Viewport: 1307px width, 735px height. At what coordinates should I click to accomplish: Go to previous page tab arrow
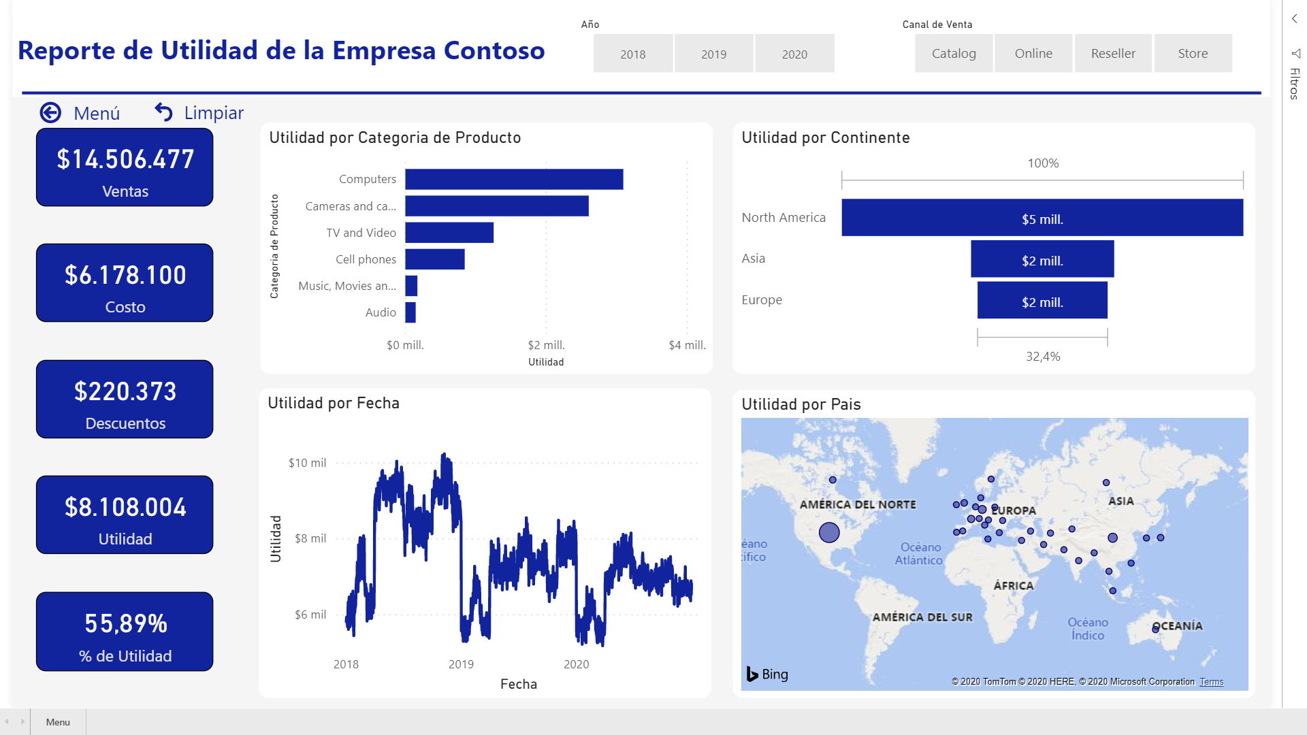click(x=7, y=721)
